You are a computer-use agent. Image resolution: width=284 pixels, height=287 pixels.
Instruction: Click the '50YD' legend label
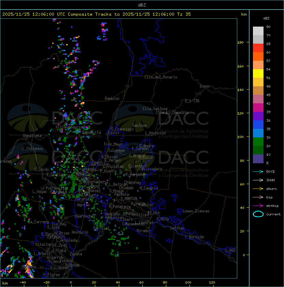pyautogui.click(x=270, y=171)
